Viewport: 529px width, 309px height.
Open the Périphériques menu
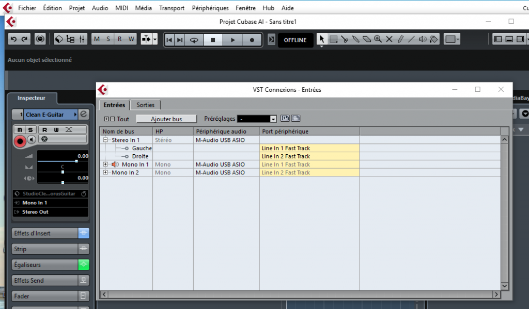point(210,8)
